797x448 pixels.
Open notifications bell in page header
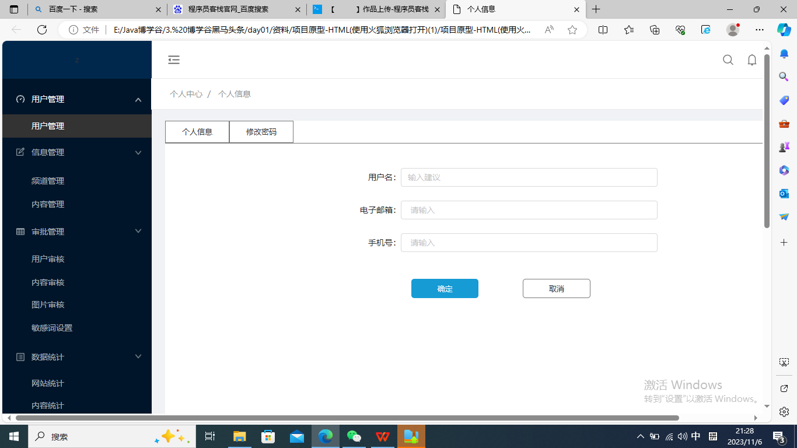tap(752, 60)
